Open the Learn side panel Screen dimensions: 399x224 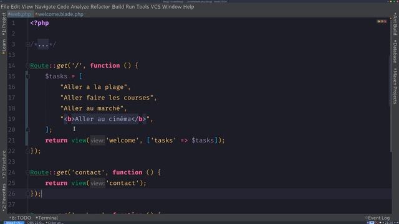(x=4, y=46)
